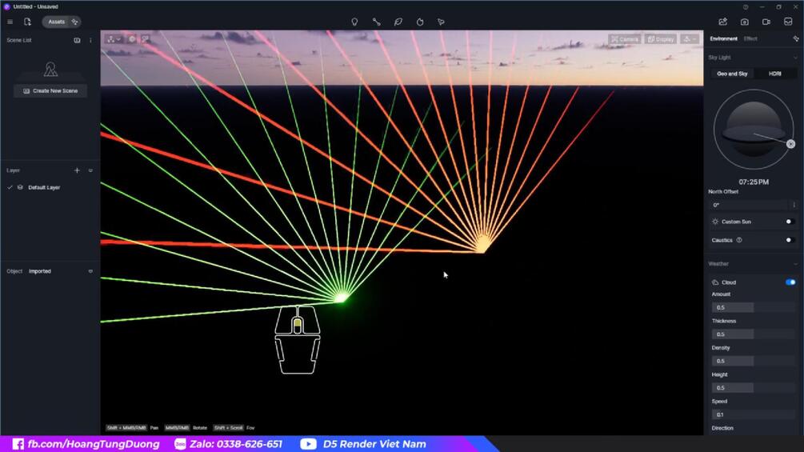The width and height of the screenshot is (804, 452).
Task: Add a new layer with plus icon
Action: point(77,170)
